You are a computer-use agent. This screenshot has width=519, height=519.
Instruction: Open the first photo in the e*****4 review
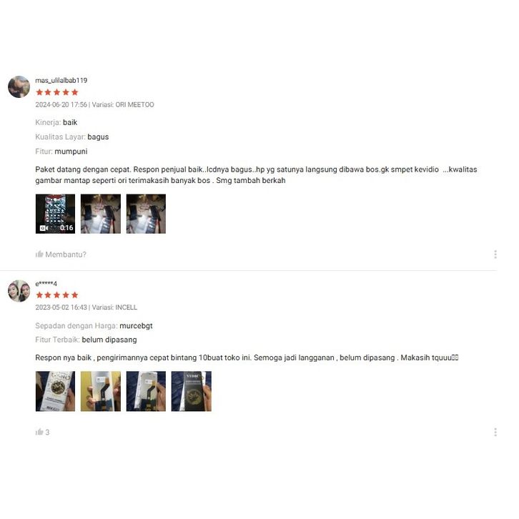pyautogui.click(x=55, y=391)
